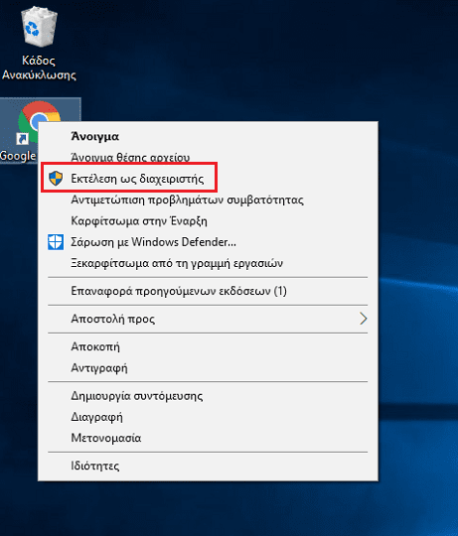Image resolution: width=458 pixels, height=536 pixels.
Task: Click the admin shield icon in menu
Action: 56,179
